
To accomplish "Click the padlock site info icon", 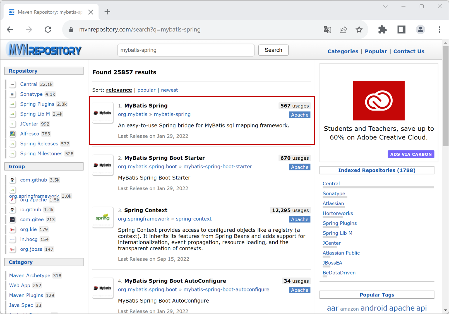I will tap(71, 30).
